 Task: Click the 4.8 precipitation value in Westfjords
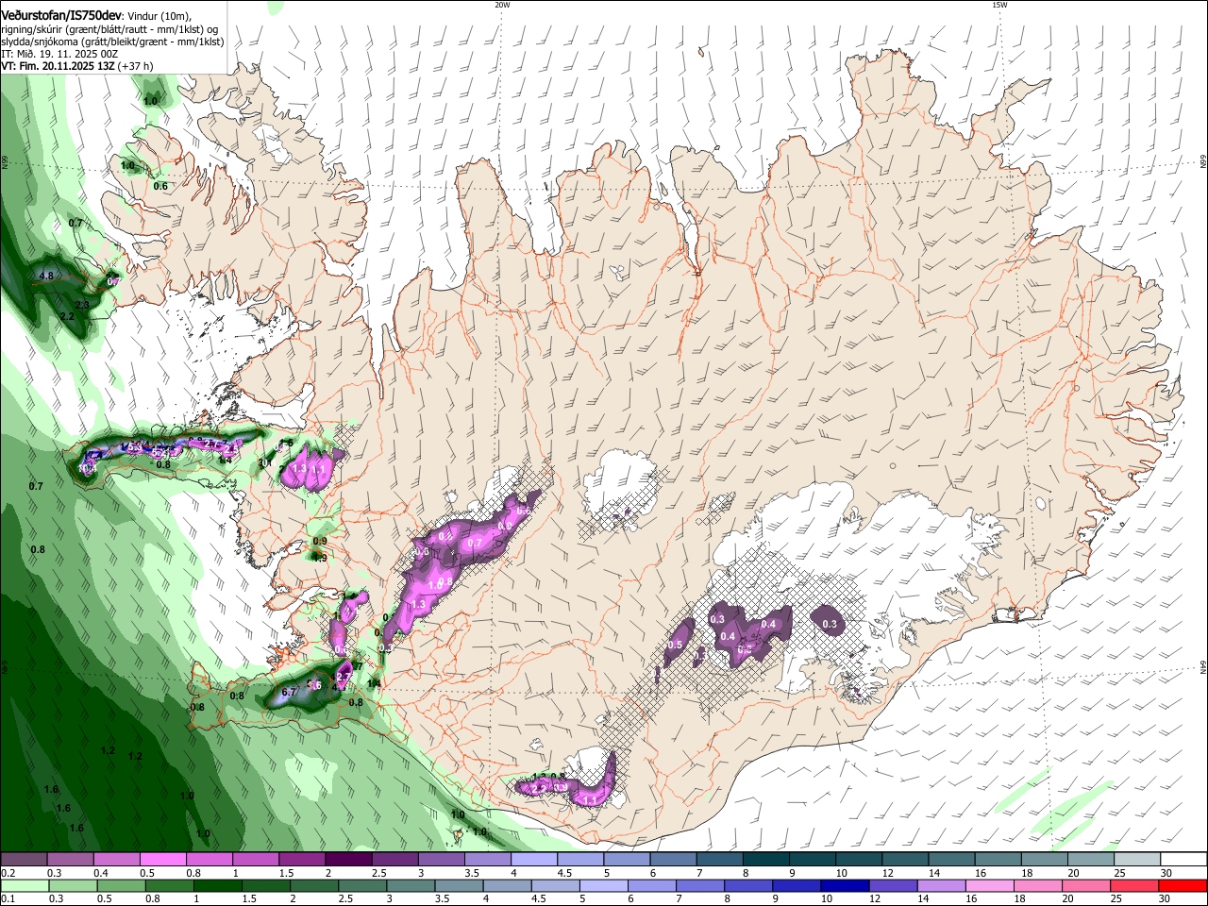pos(46,276)
